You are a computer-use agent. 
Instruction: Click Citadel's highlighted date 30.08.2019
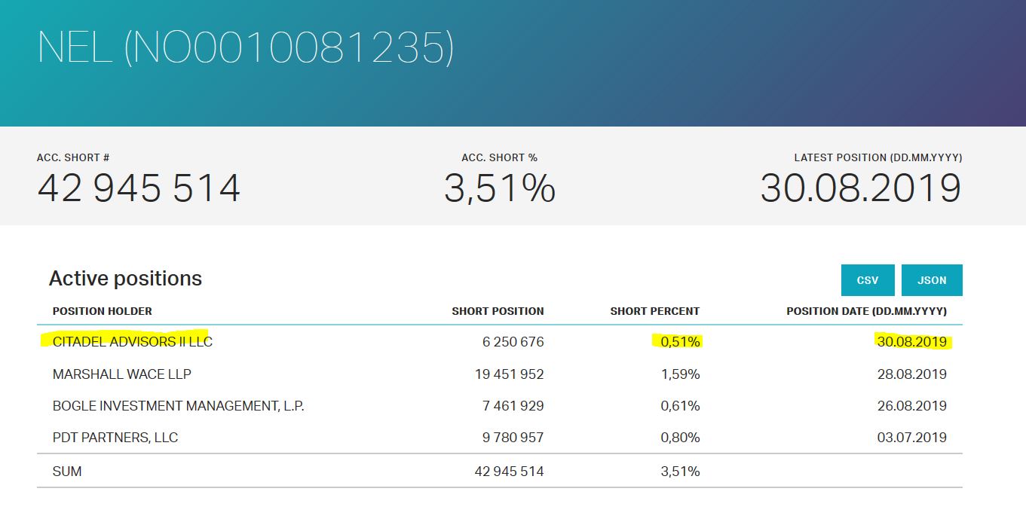[x=911, y=342]
